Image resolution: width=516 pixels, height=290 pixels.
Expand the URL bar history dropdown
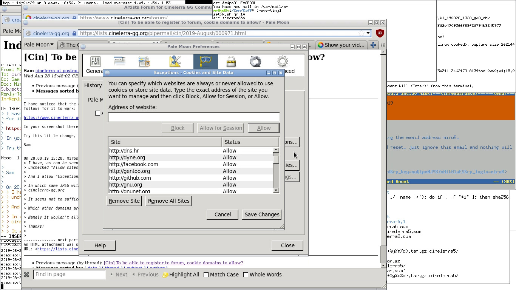[x=368, y=33]
